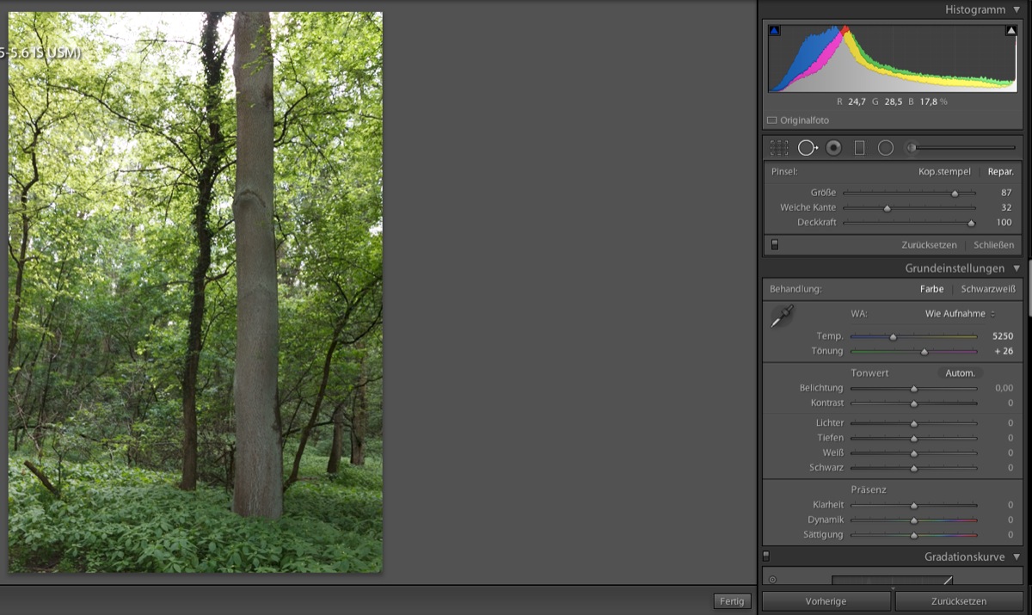
Task: Toggle shadow clipping indicator in histogram
Action: coord(774,31)
